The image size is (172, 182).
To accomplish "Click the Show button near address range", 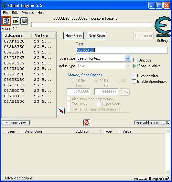I will pyautogui.click(x=124, y=92).
